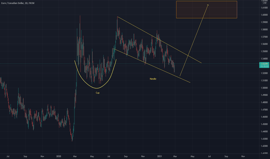
Task: Select the yellow cup curve drawing
Action: tap(96, 88)
